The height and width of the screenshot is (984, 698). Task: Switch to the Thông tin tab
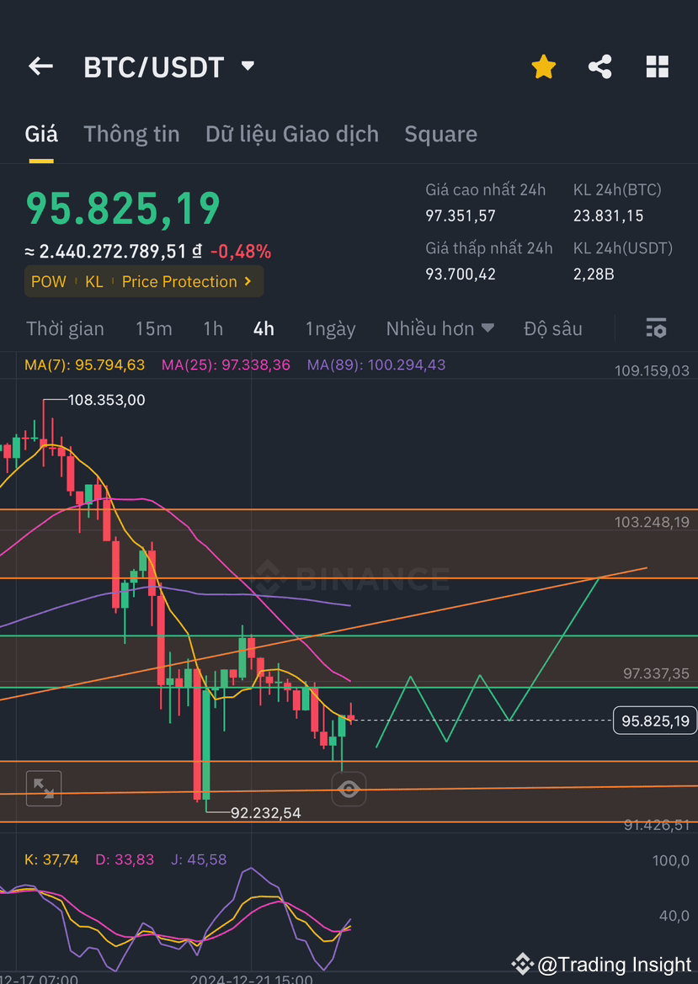(131, 134)
